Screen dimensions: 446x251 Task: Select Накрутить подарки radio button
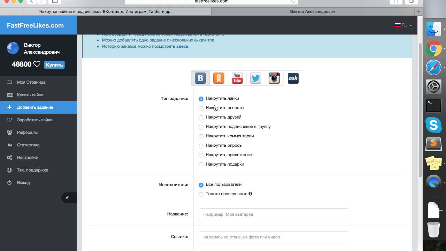(201, 165)
